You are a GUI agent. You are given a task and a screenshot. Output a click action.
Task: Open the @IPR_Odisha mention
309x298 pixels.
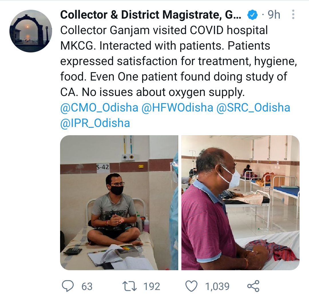[x=95, y=123]
